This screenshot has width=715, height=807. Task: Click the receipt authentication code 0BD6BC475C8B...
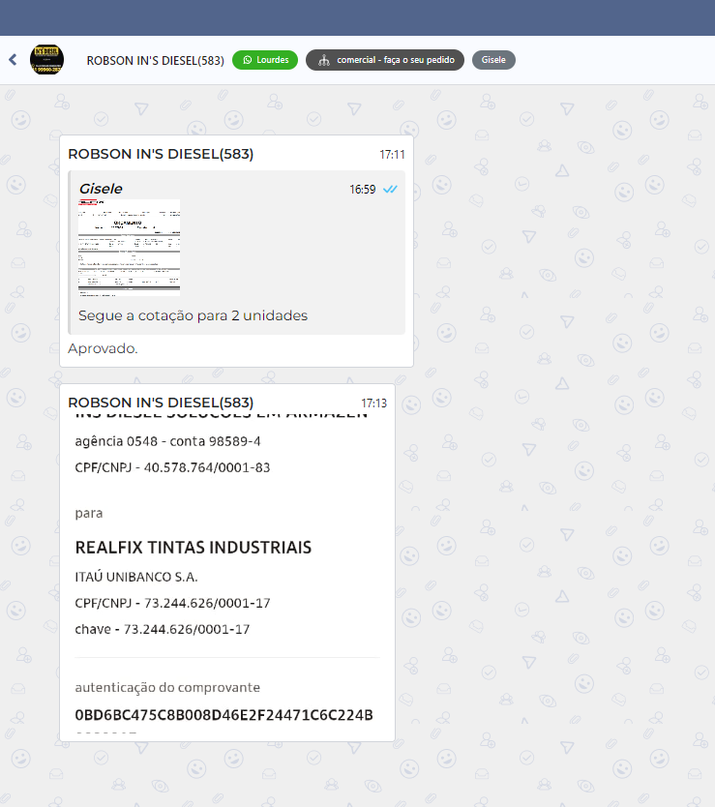(223, 715)
